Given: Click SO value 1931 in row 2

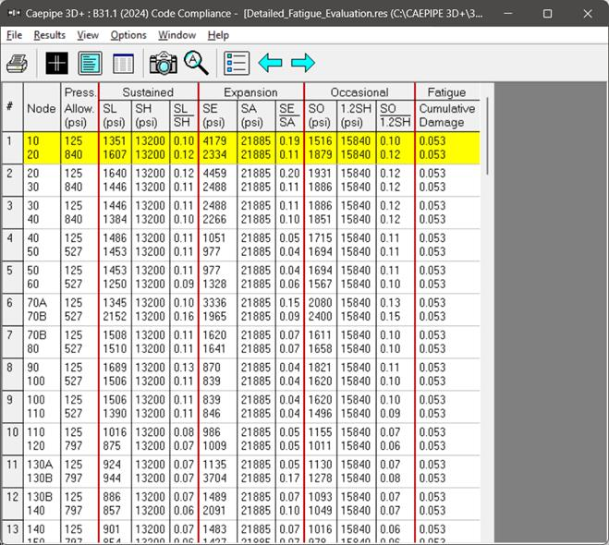Looking at the screenshot, I should (x=320, y=173).
